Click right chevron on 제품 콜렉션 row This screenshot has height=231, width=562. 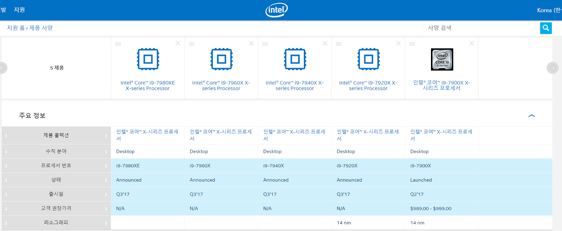105,136
